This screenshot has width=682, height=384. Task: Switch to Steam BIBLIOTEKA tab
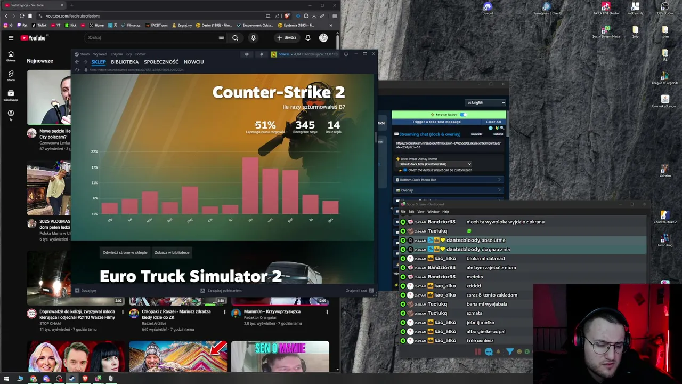pyautogui.click(x=125, y=62)
